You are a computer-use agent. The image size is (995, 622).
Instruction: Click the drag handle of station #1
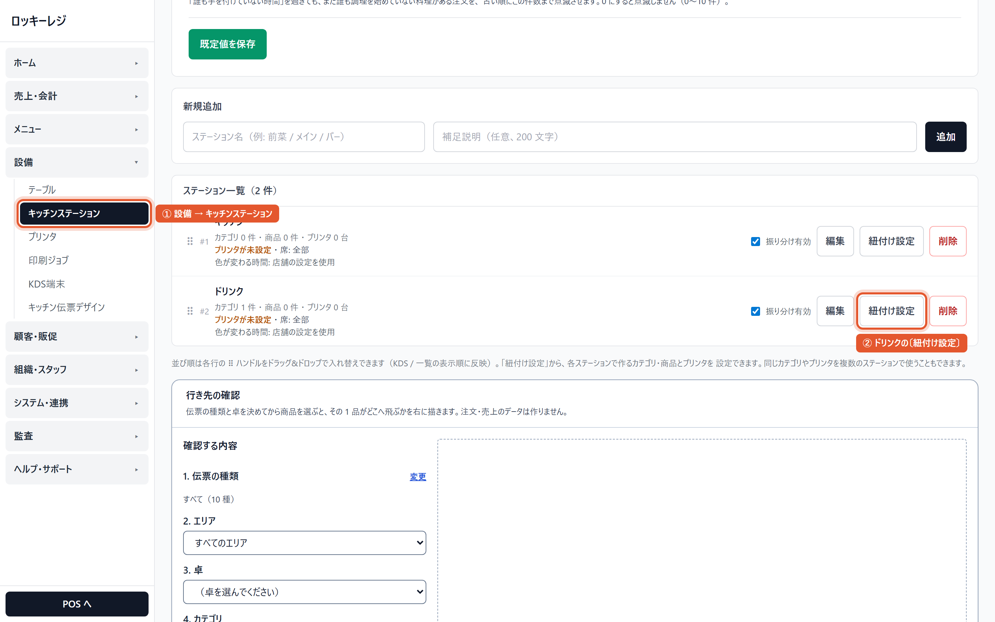tap(190, 242)
